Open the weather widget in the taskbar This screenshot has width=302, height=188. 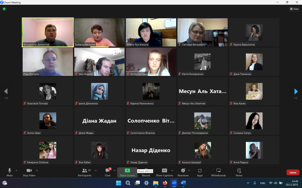pyautogui.click(x=5, y=183)
